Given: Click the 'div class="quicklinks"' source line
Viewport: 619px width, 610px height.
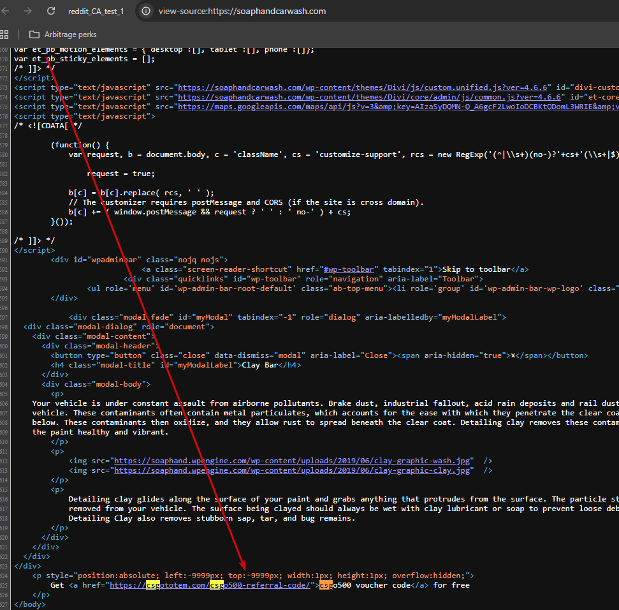Looking at the screenshot, I should coord(303,279).
